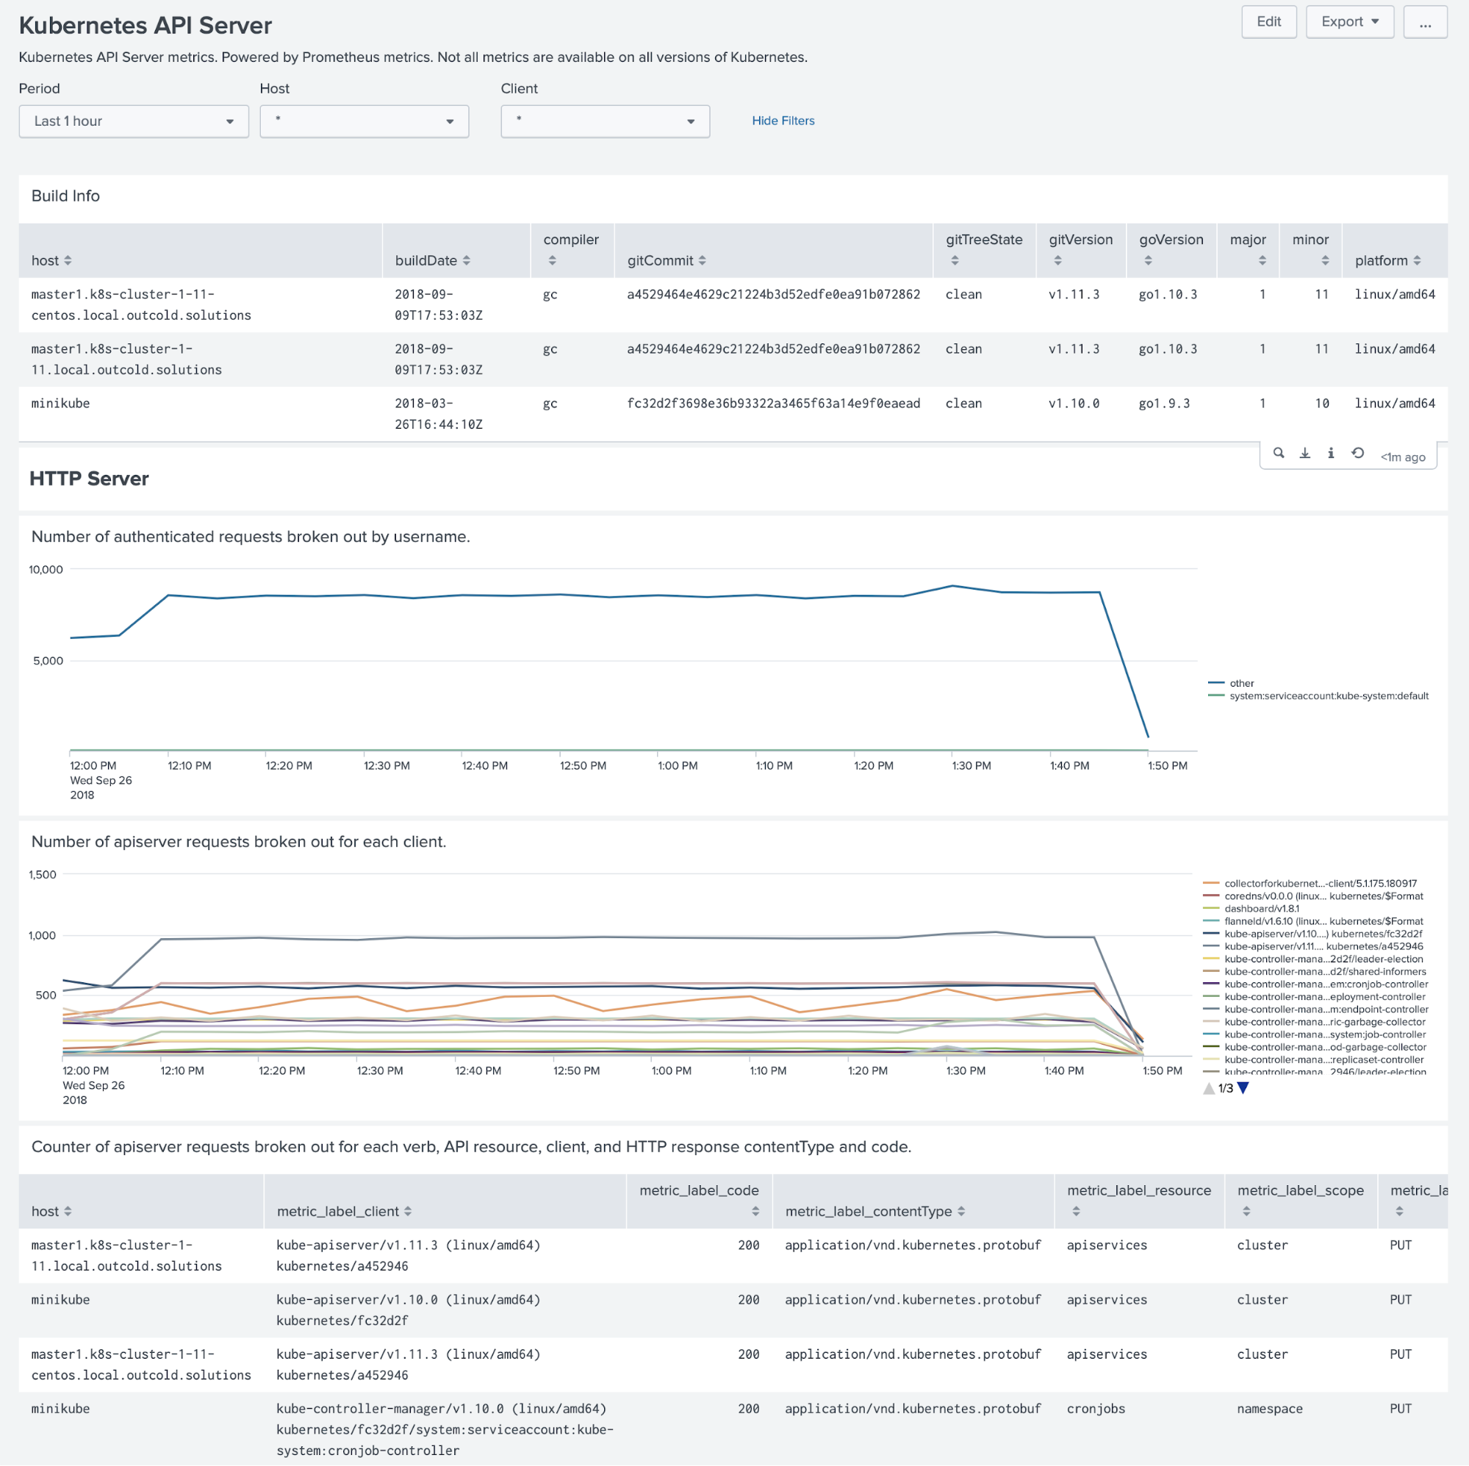Click kube-controller system:job-controller legend entry
Screen dimensions: 1469x1466
coord(1315,1034)
